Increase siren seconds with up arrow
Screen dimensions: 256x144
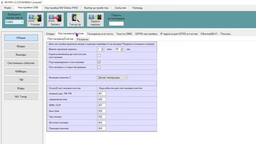[x=122, y=48]
